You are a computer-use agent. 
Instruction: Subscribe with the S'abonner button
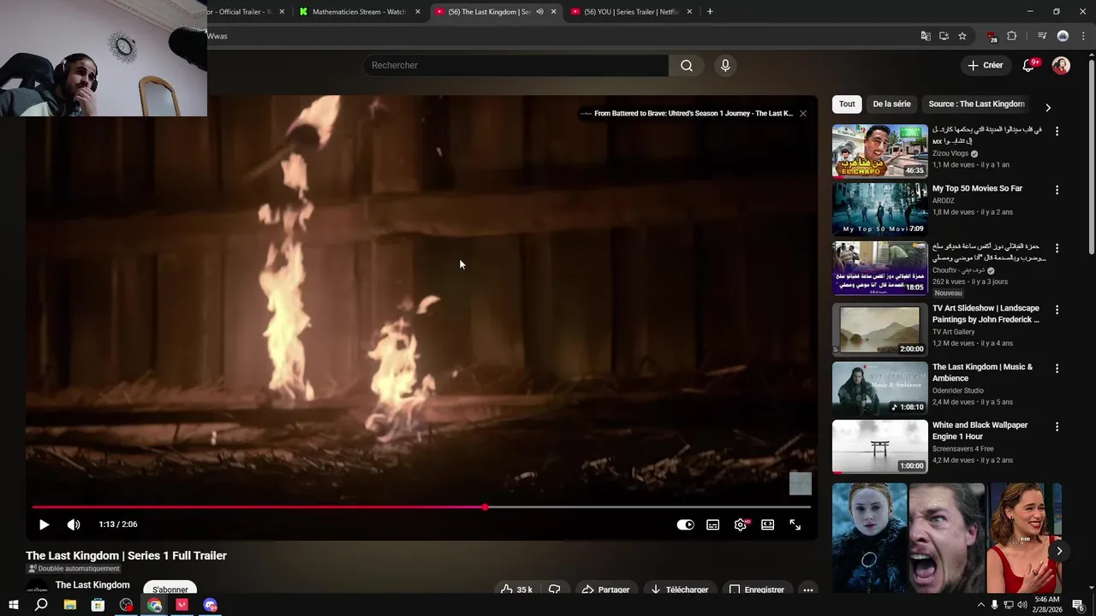[170, 589]
